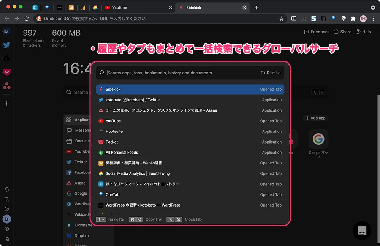Open the chat support bubble
Image resolution: width=380 pixels, height=246 pixels.
coord(362,230)
